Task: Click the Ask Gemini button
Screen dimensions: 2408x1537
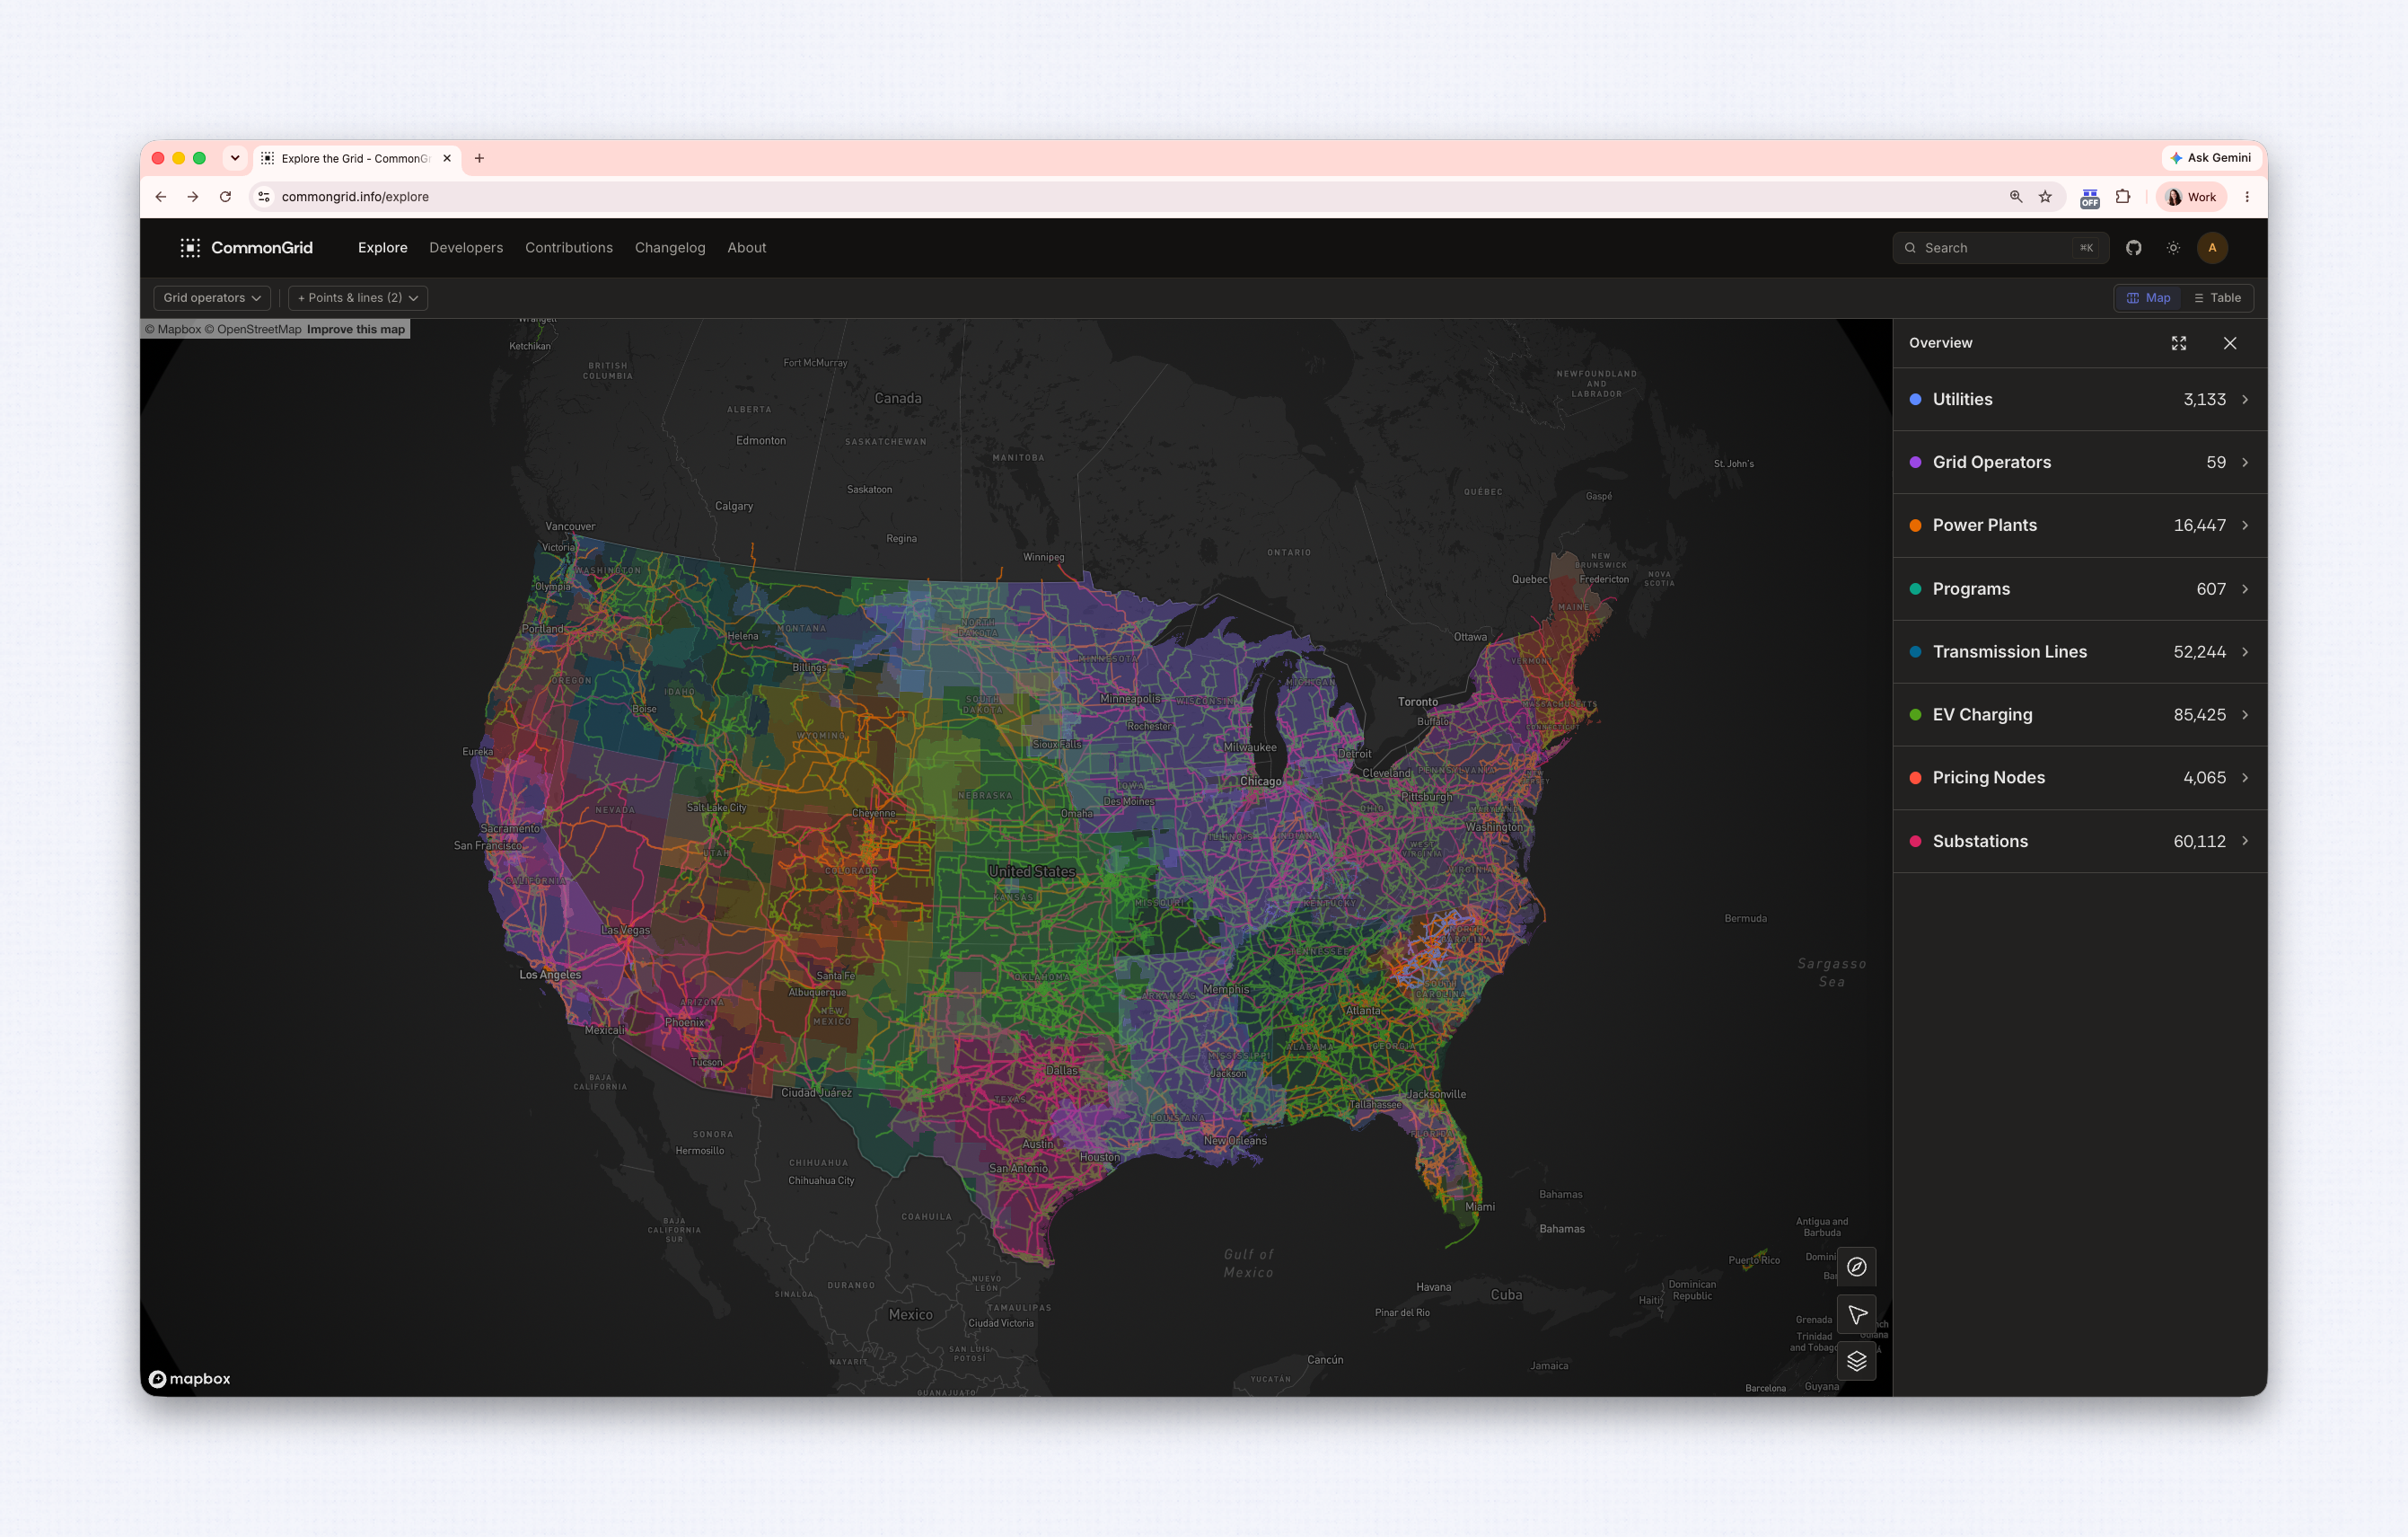Action: click(2211, 158)
